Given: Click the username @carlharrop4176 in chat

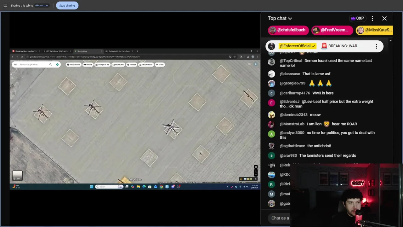Looking at the screenshot, I should 295,93.
